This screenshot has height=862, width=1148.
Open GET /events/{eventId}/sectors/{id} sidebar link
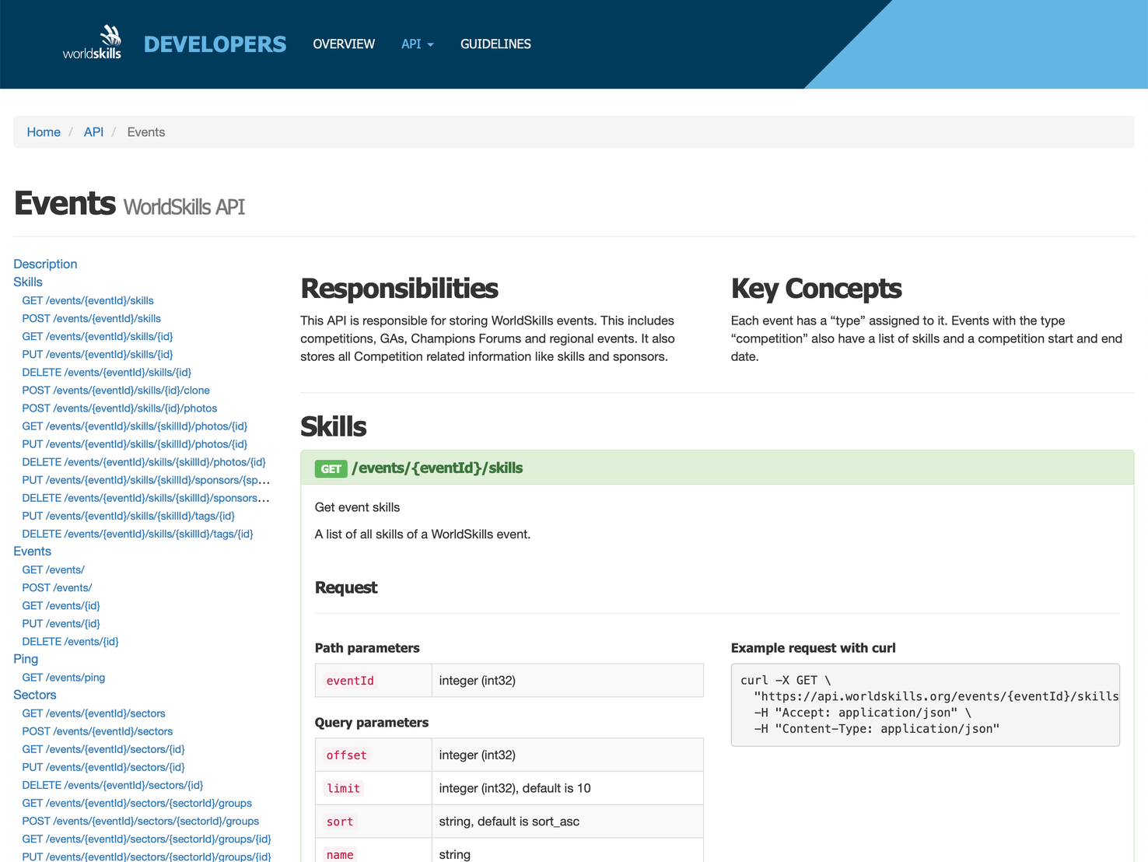[103, 748]
